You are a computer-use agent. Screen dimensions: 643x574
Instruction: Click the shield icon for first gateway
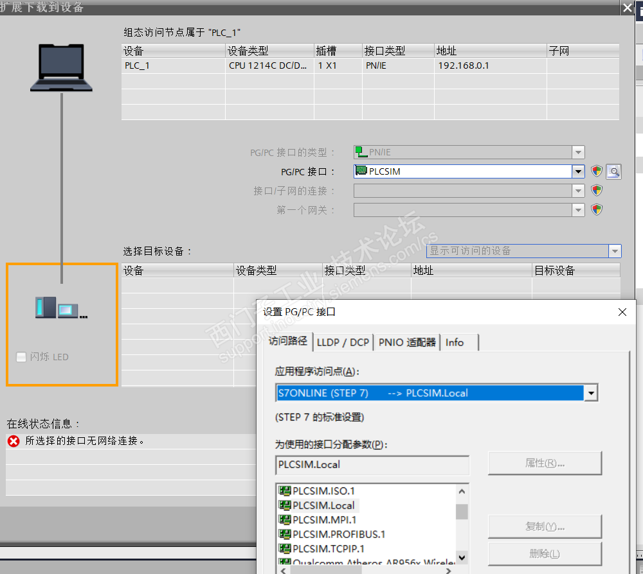pos(597,209)
